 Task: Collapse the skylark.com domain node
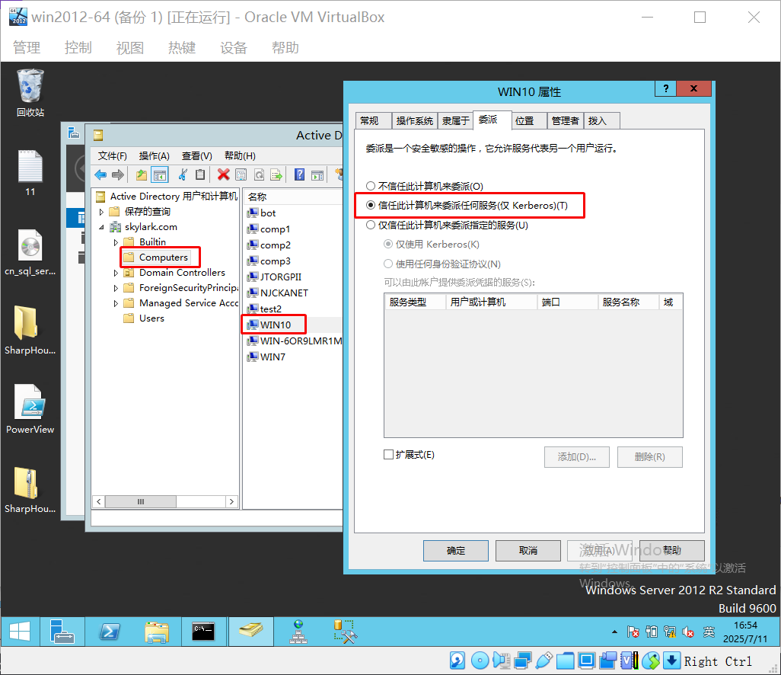101,227
